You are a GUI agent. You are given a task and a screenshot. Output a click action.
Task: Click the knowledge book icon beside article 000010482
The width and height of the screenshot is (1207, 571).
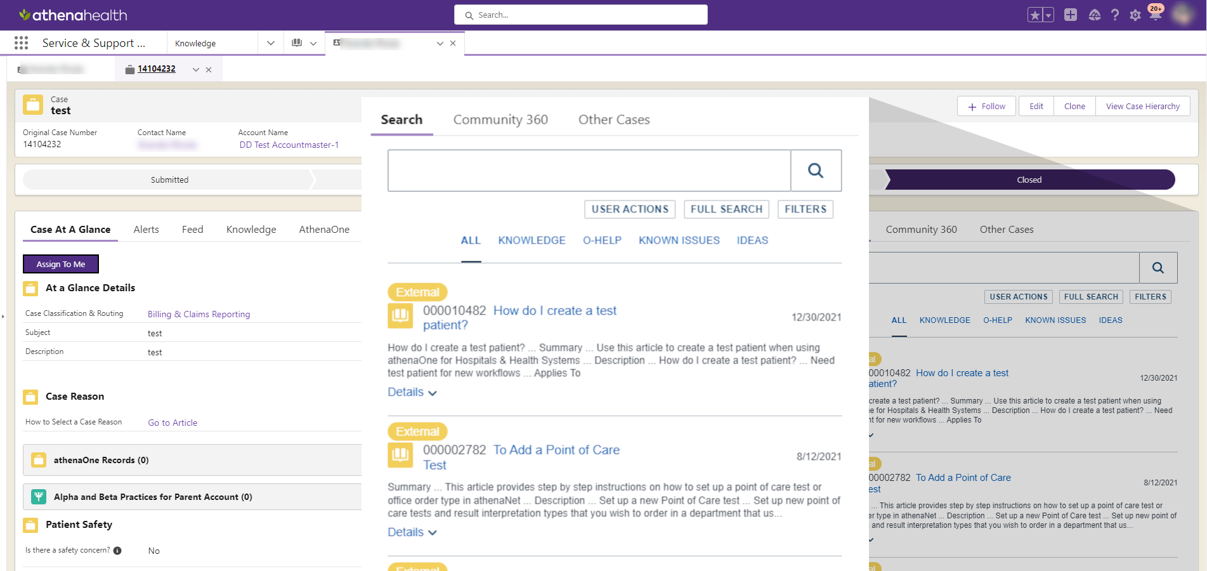(400, 315)
